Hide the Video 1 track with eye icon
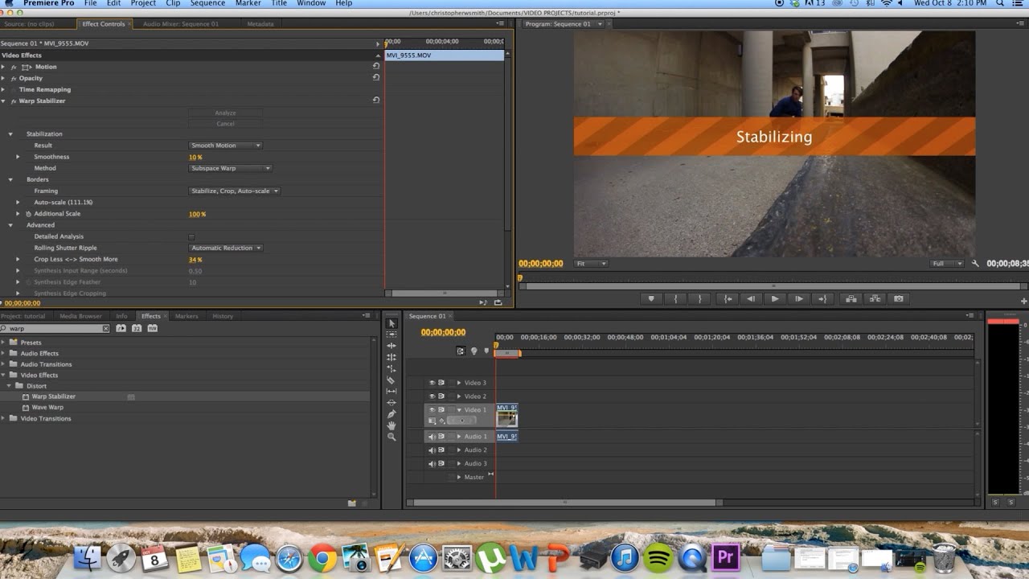Viewport: 1029px width, 579px height. click(432, 409)
